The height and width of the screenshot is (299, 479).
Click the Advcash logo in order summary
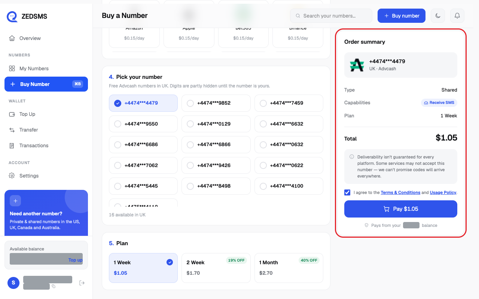(x=357, y=65)
